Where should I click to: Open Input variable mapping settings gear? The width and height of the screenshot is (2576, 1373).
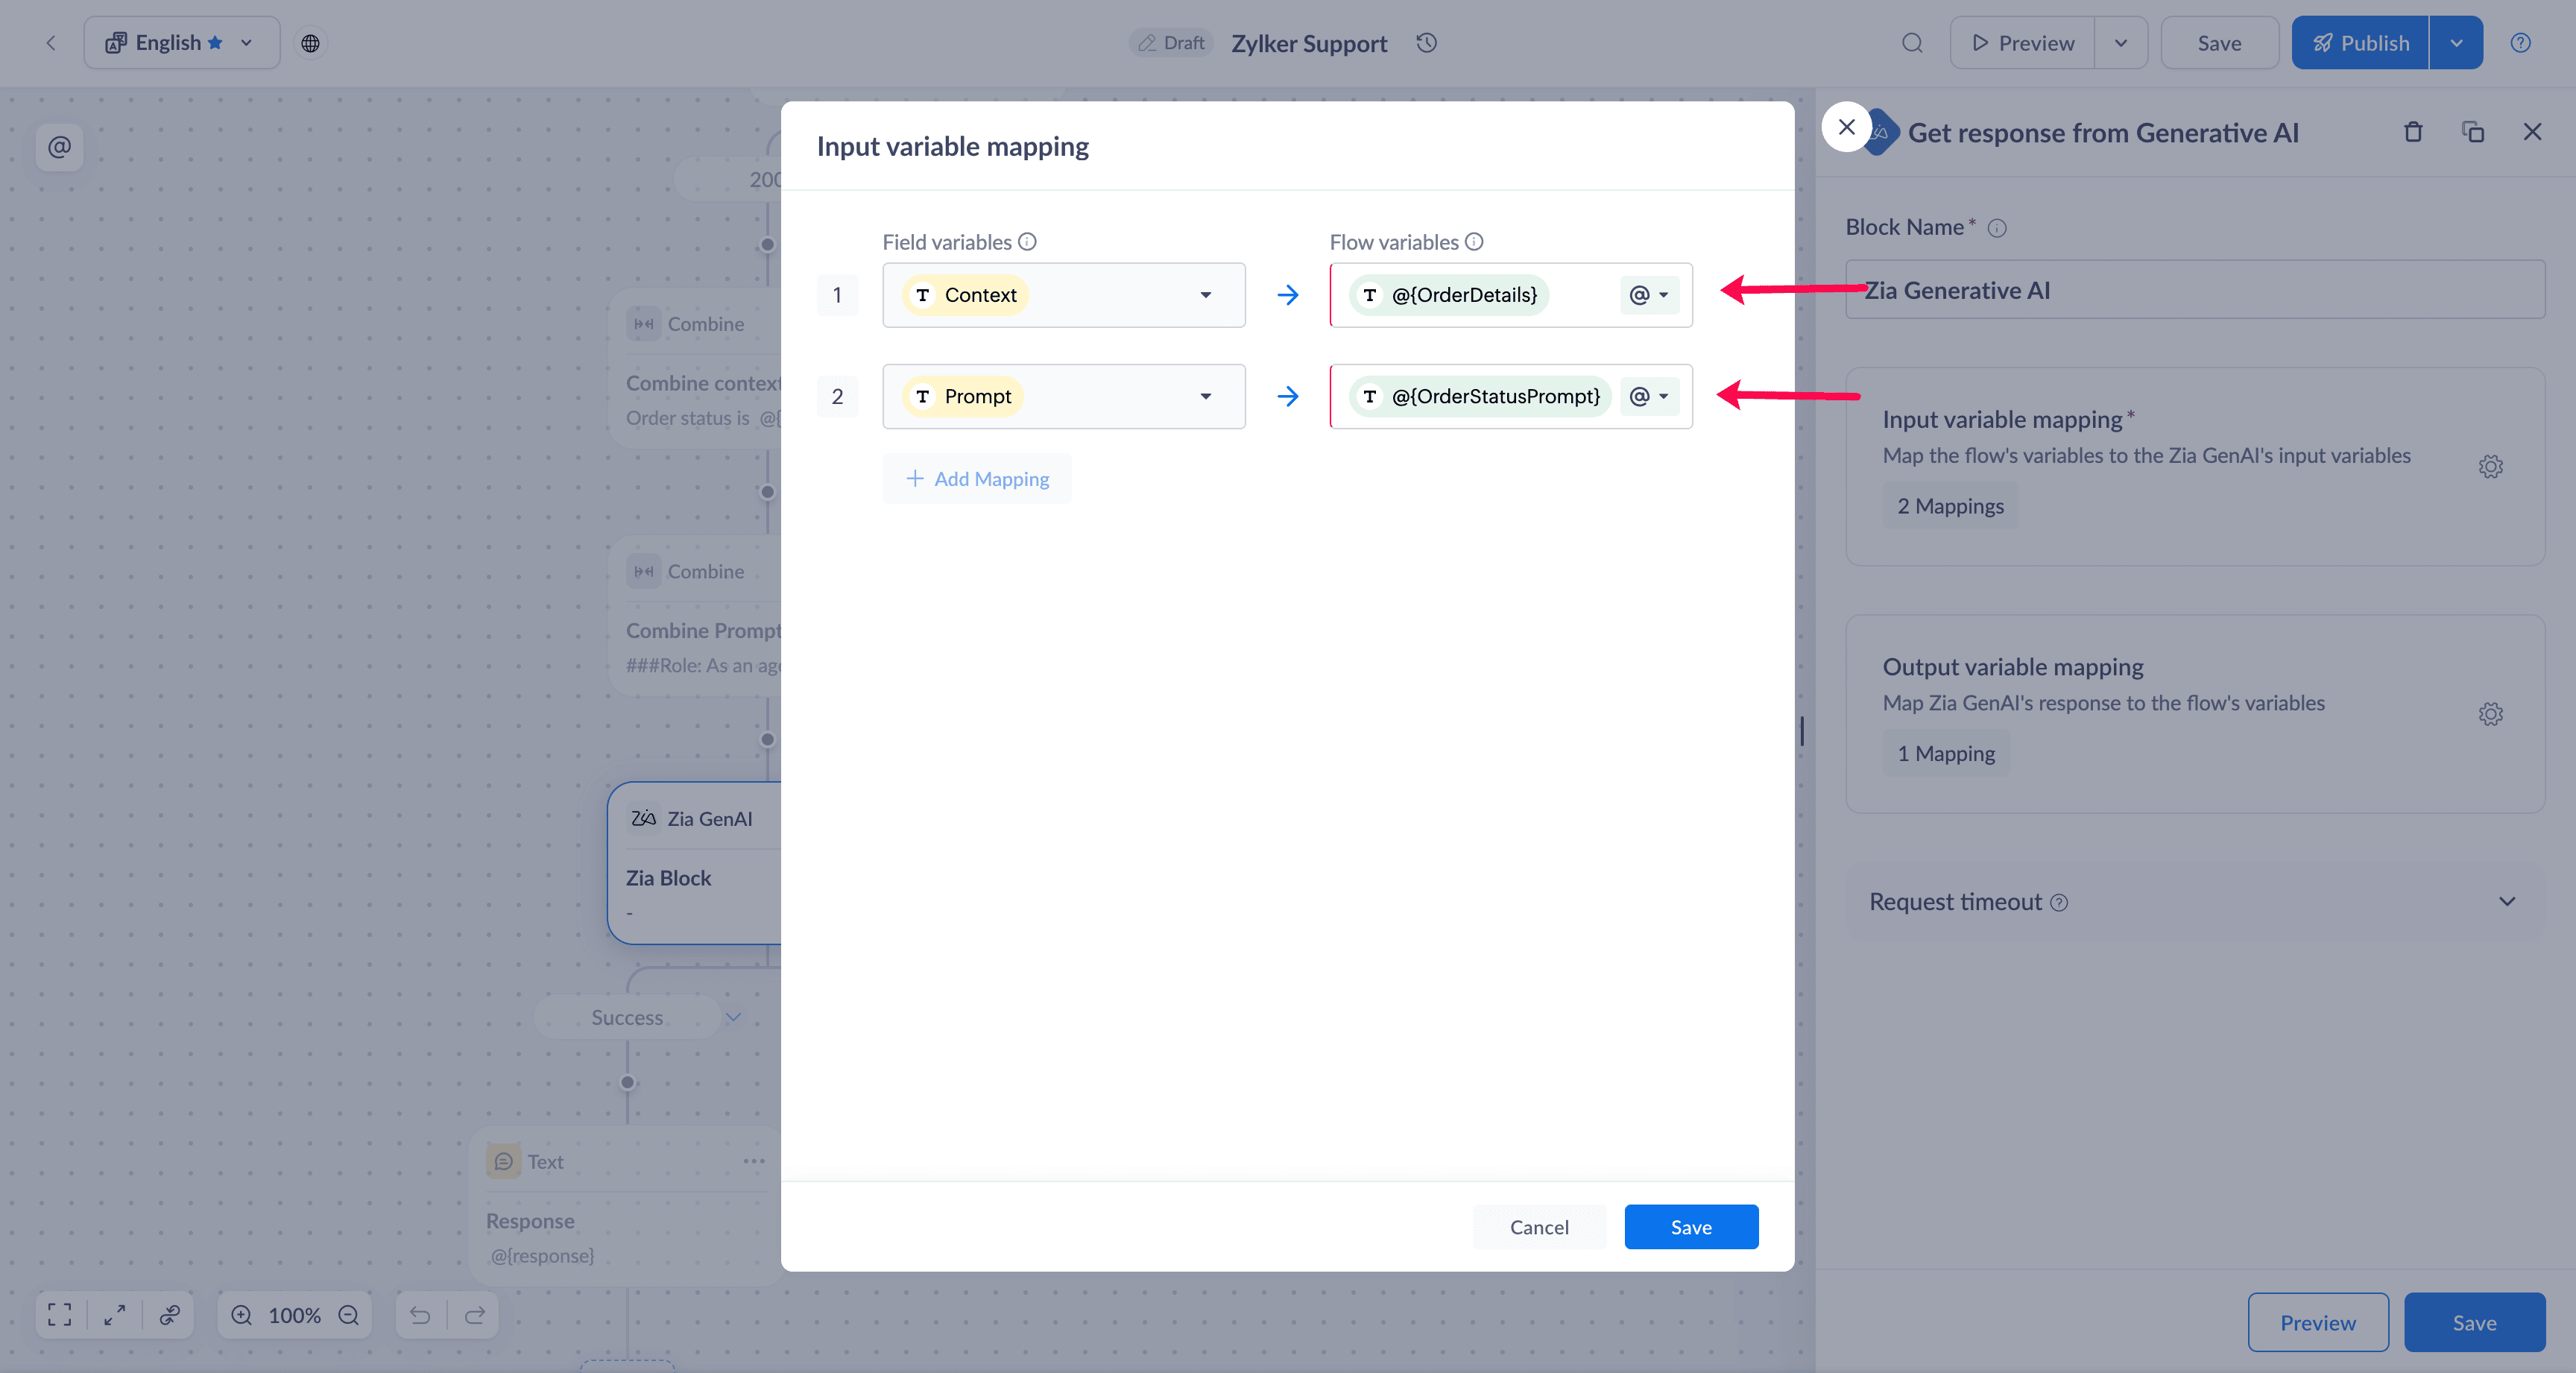point(2491,467)
